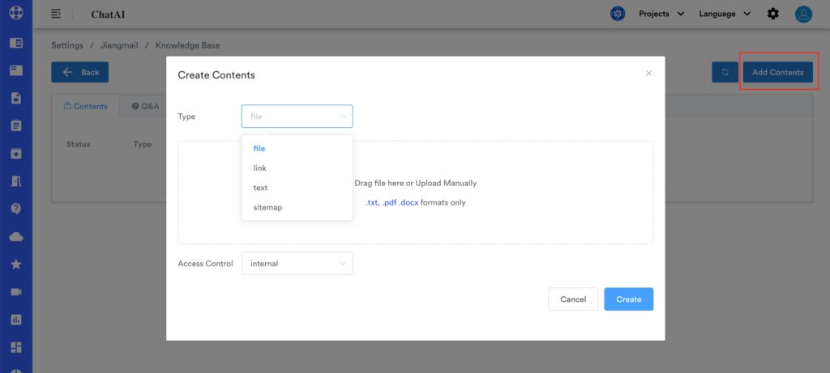Open the Access Control dropdown set to internal
This screenshot has height=373, width=830.
297,263
